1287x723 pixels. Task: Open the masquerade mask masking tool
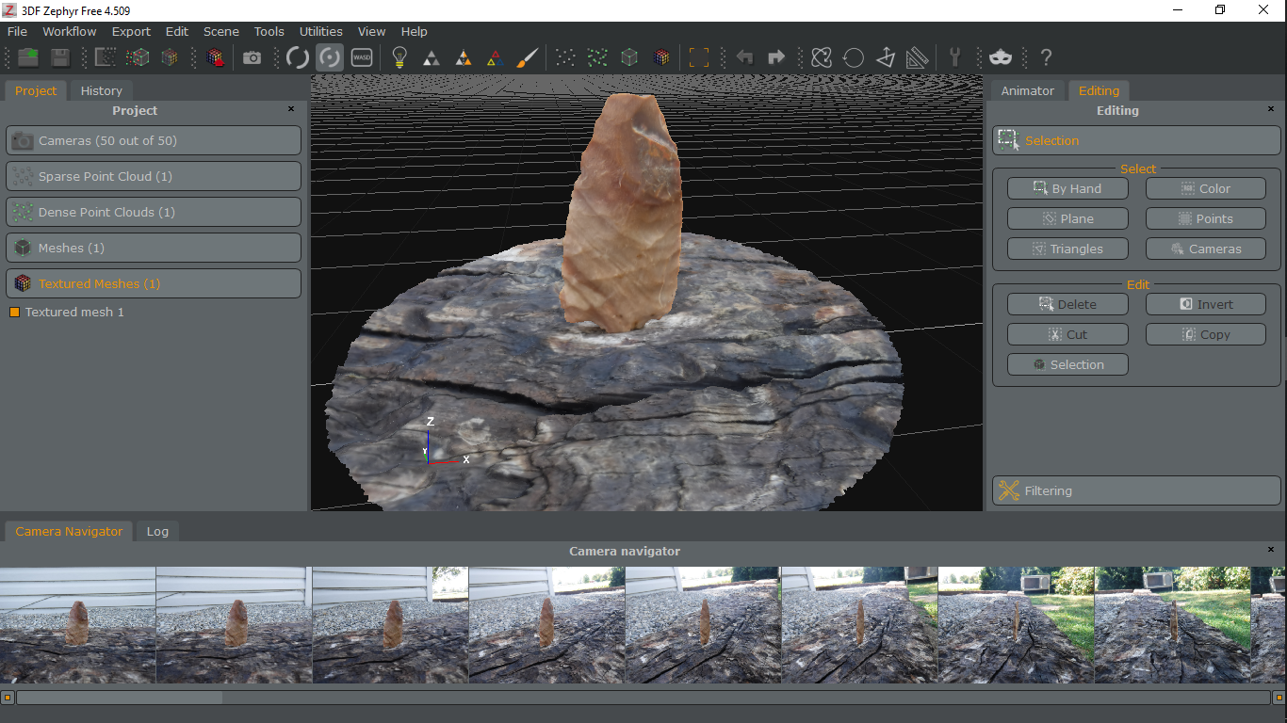pyautogui.click(x=1001, y=57)
